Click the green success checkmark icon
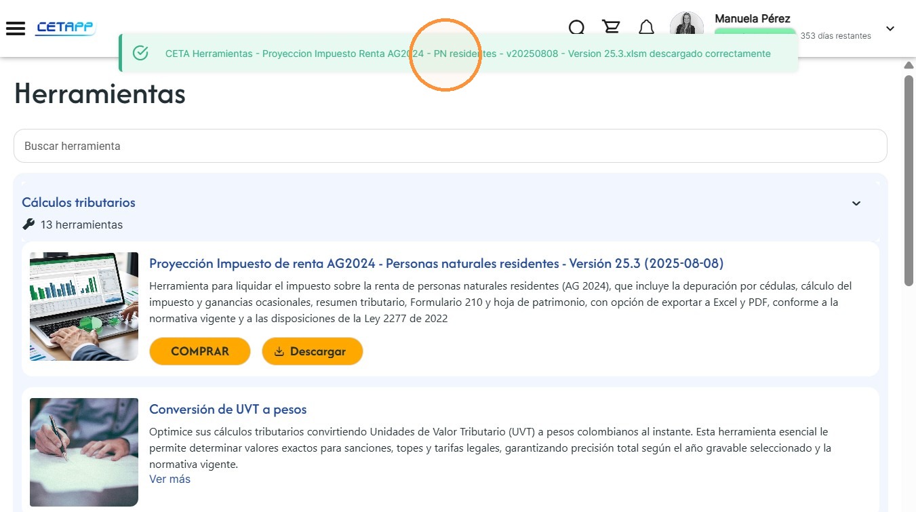 [140, 53]
